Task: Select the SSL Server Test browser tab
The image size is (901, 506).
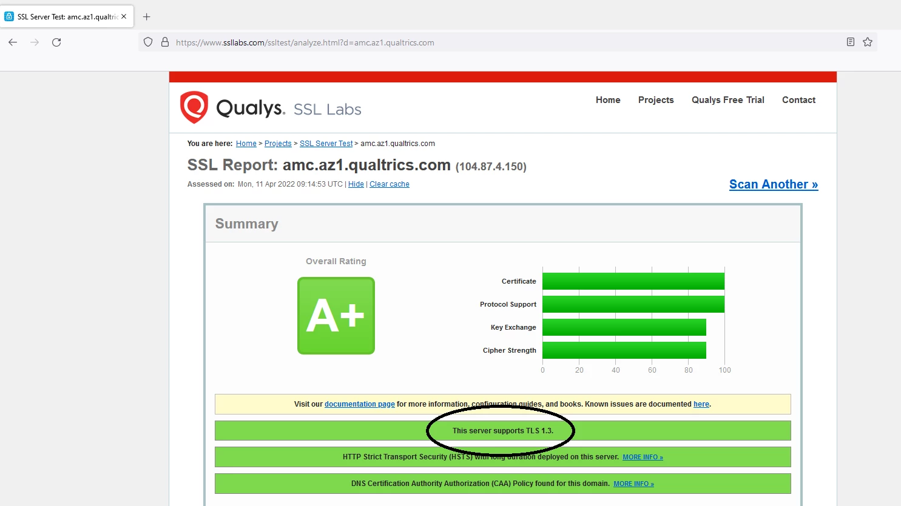Action: (x=67, y=16)
